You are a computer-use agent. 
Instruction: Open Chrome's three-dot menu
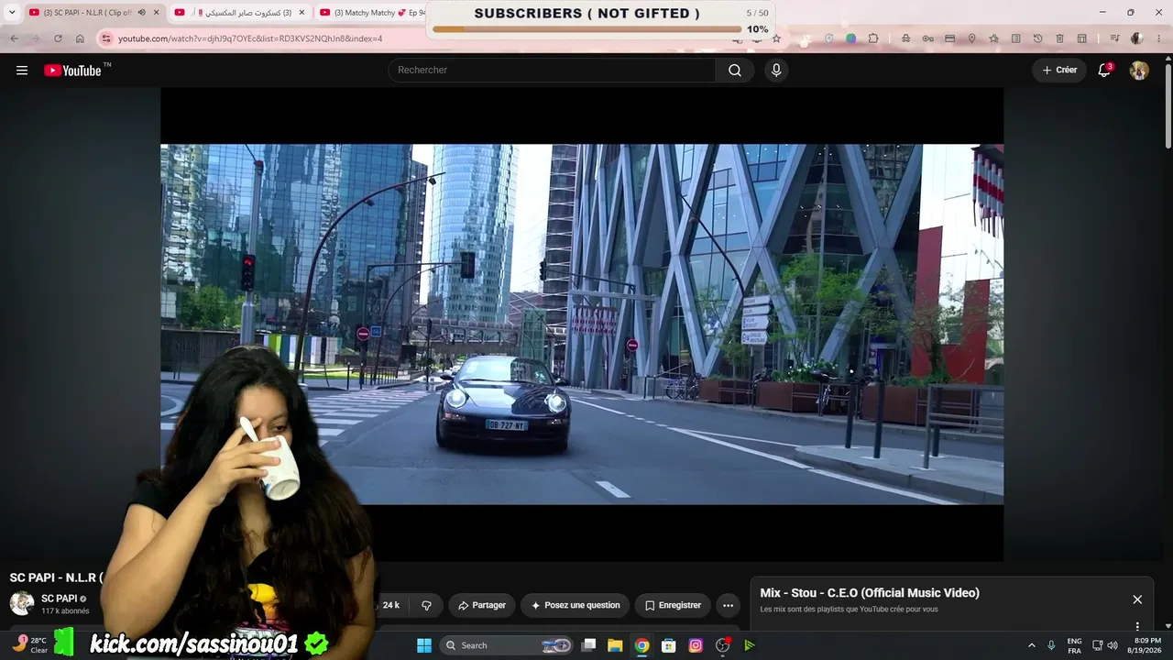pyautogui.click(x=1157, y=38)
